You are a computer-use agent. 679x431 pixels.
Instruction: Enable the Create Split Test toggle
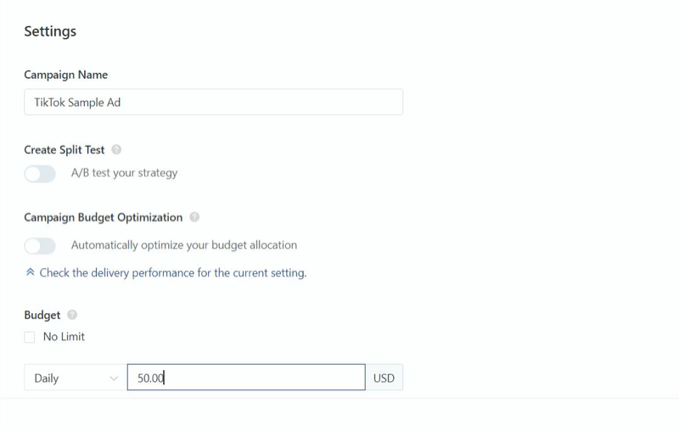40,174
